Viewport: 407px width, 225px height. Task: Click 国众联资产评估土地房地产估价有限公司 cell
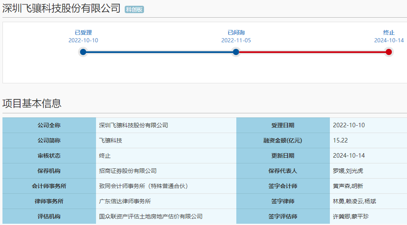[x=166, y=216]
